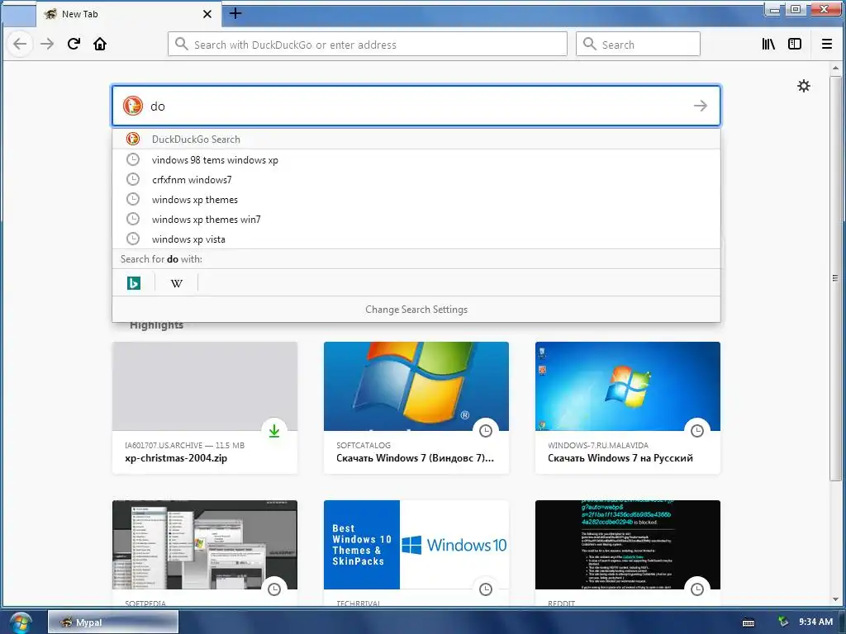Select suggestion 'vindows 98 tems windows xp'
The image size is (846, 634).
coord(416,159)
